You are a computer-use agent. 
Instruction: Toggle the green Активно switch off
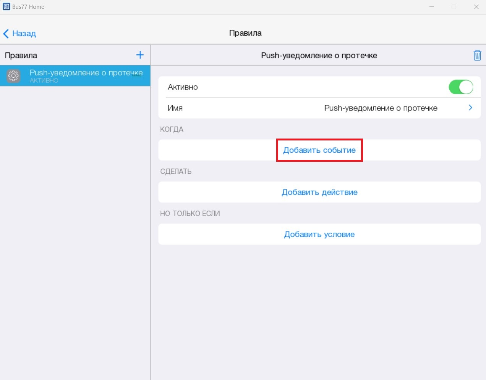(460, 87)
